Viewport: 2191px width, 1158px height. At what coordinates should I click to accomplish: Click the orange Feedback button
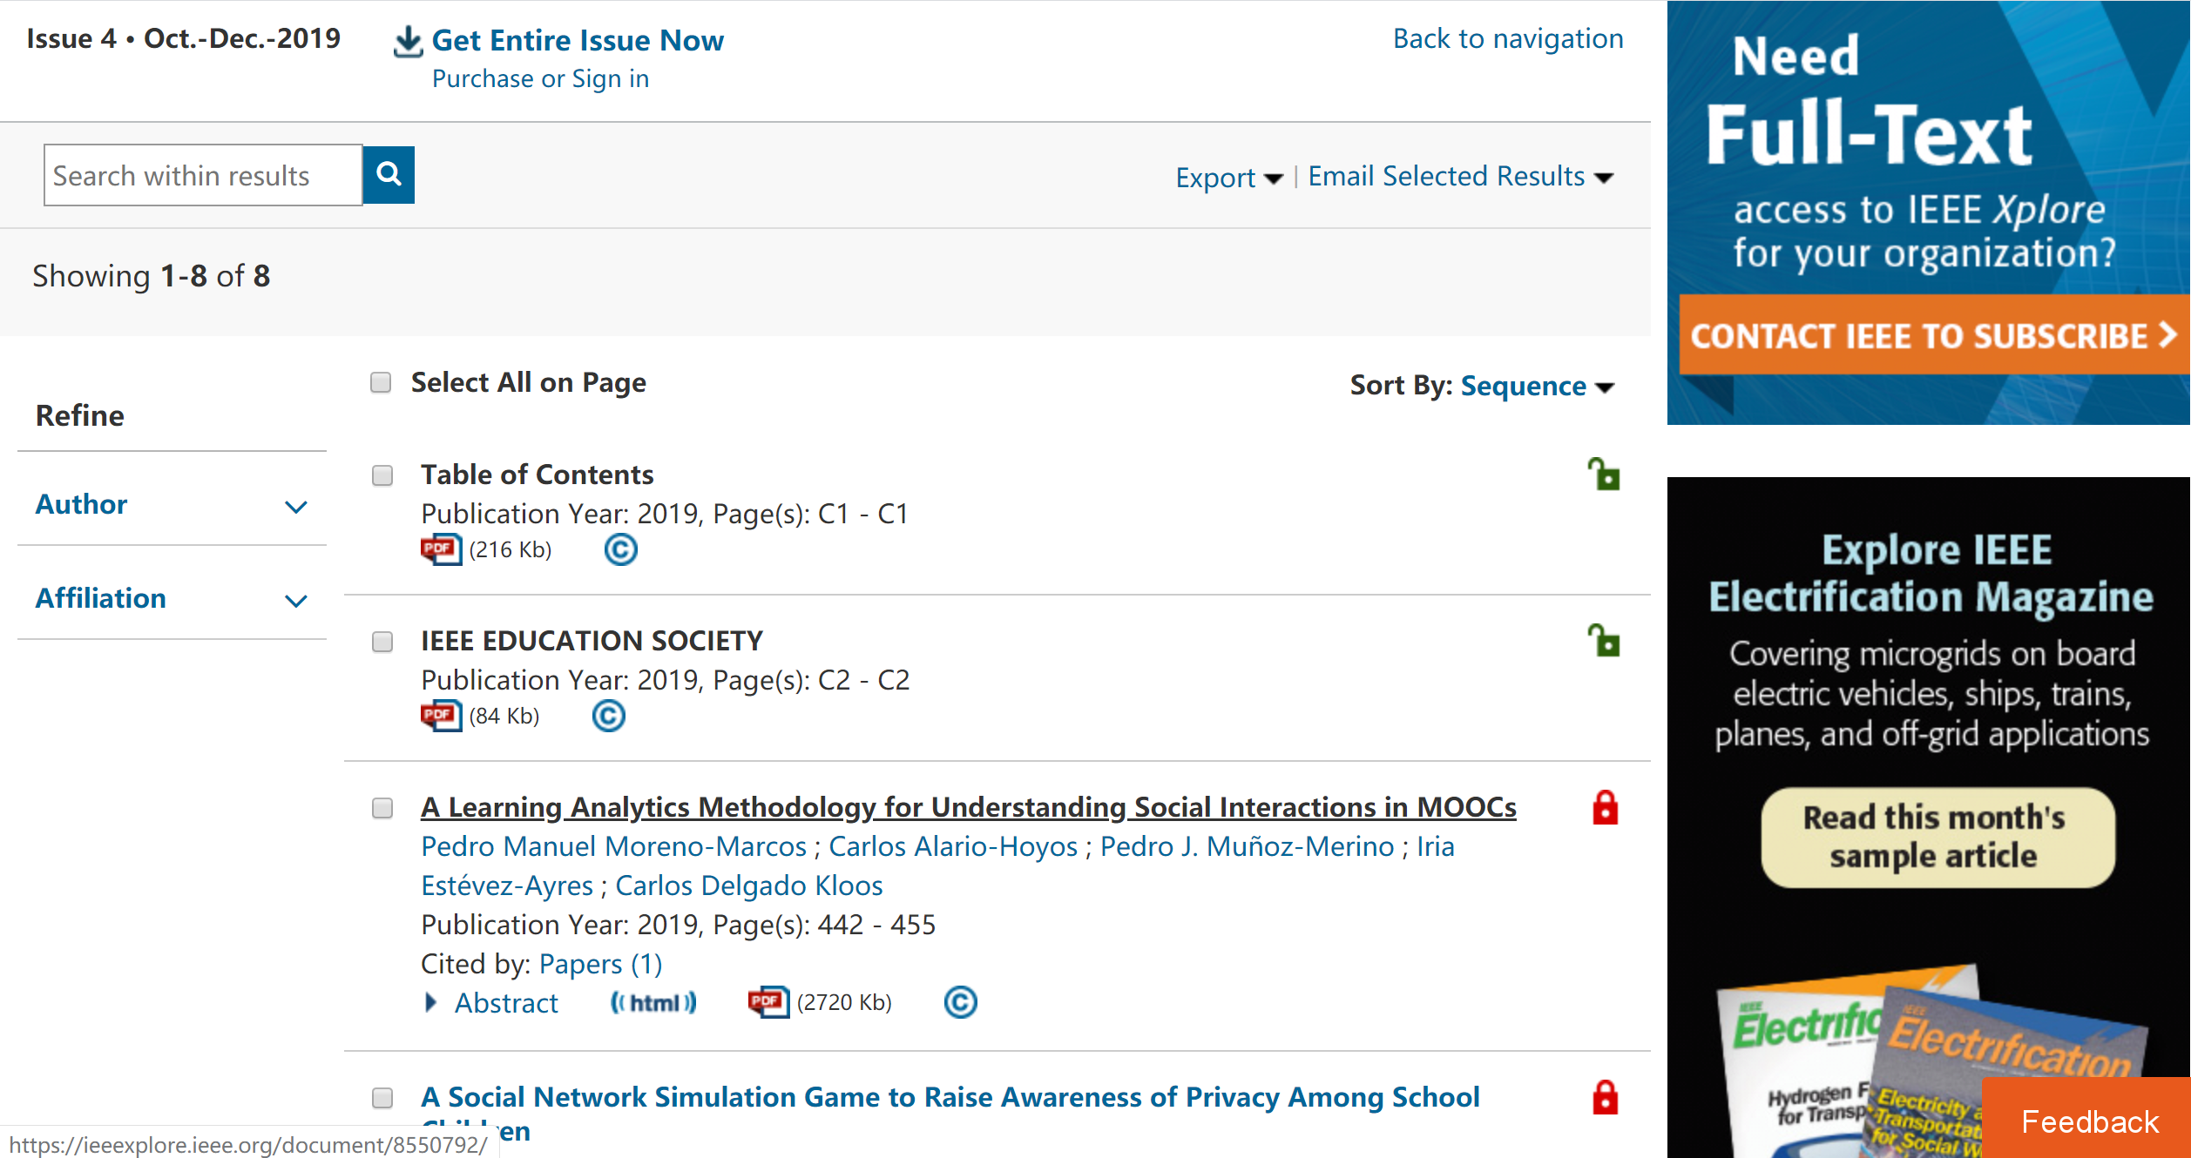click(x=2088, y=1121)
